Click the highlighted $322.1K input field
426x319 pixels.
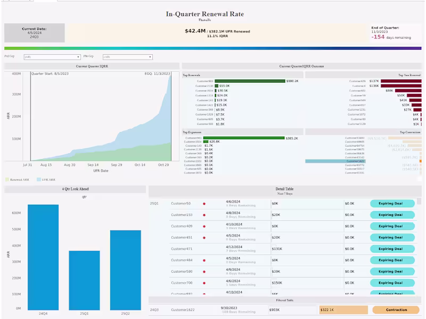[x=345, y=309]
